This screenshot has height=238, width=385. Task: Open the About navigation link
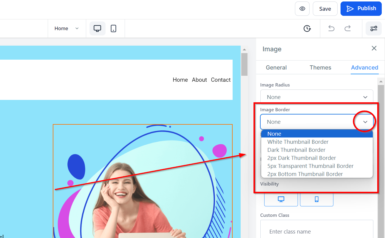[199, 80]
